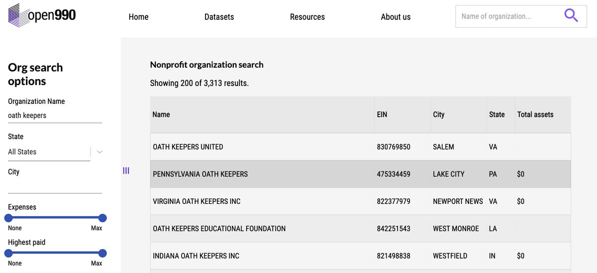Open the OATH KEEPERS UNITED row
597x273 pixels.
360,147
